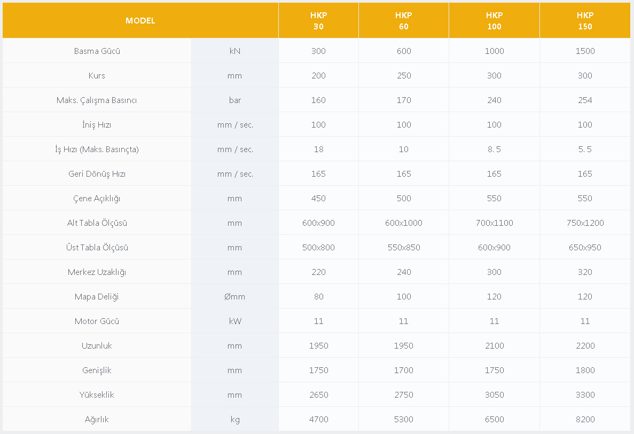
Task: Click the Basma Gücü row label
Action: click(97, 51)
